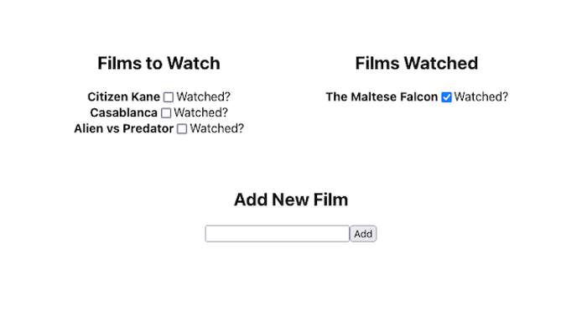Viewport: 582px width, 312px height.
Task: Click the blue checkmark next to Maltese Falcon
Action: [x=446, y=97]
